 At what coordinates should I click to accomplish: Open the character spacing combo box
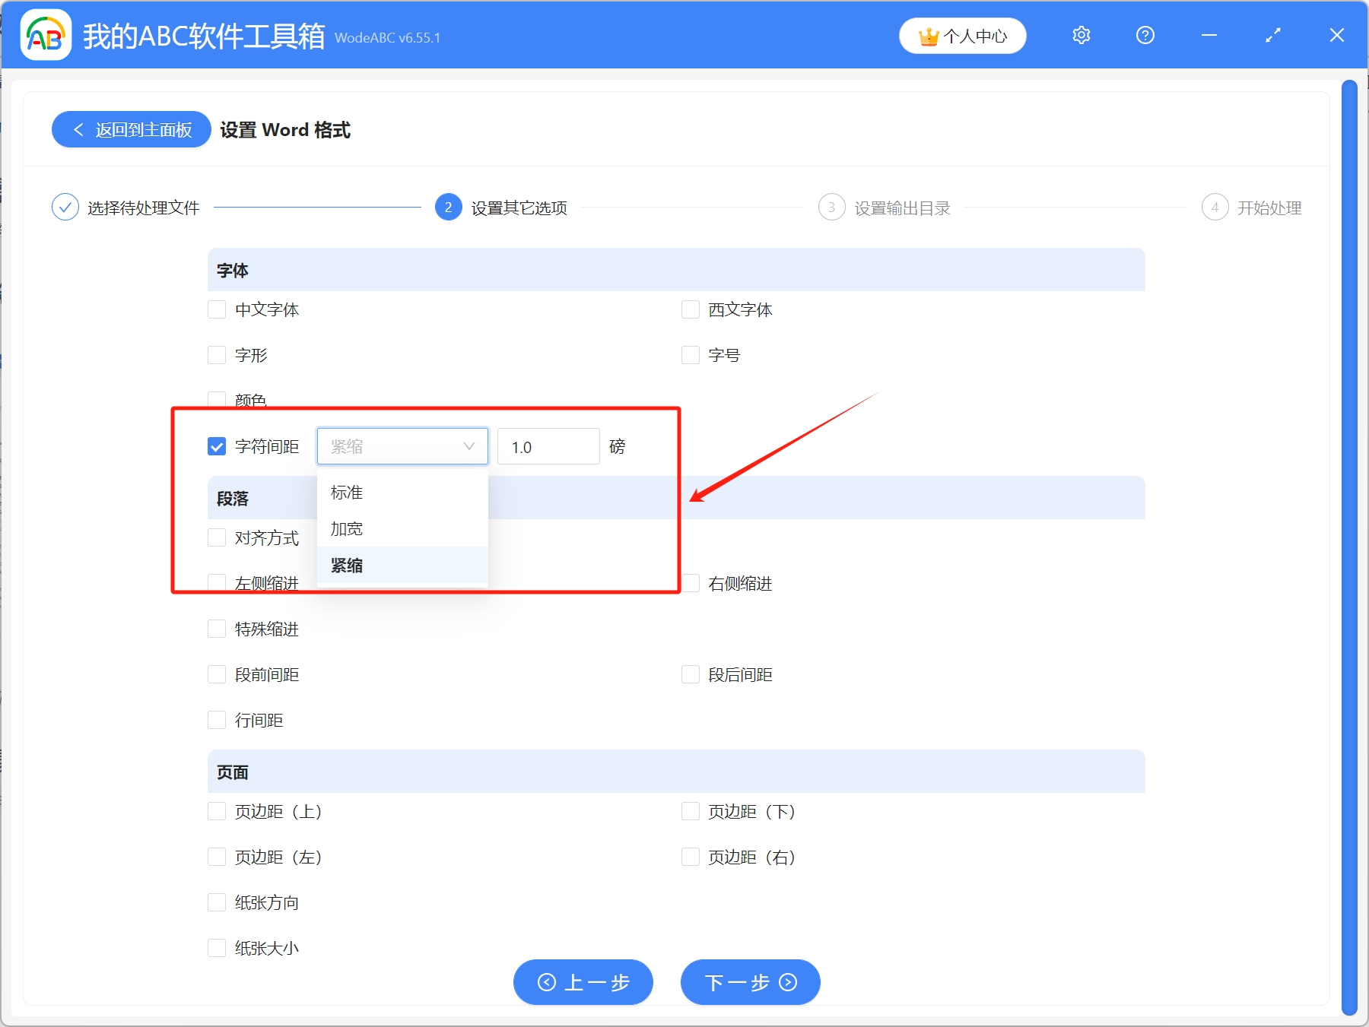point(402,446)
